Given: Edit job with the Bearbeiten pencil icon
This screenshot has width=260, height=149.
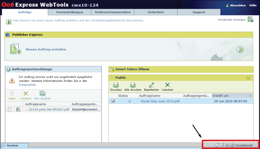Looking at the screenshot, I should (151, 85).
